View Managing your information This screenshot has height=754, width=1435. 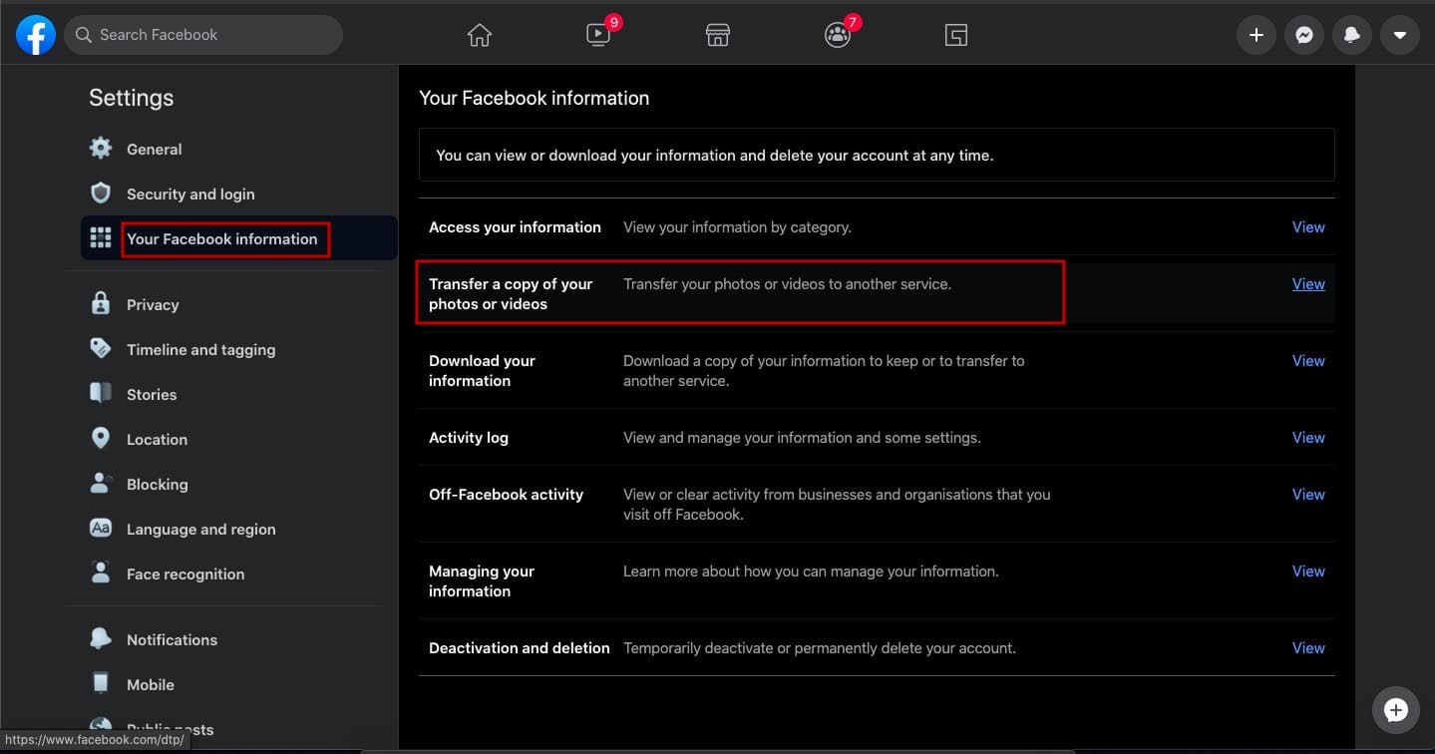[x=1308, y=571]
